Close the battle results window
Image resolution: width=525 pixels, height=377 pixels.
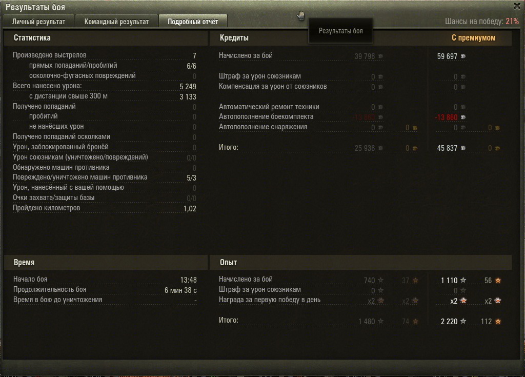tap(517, 6)
